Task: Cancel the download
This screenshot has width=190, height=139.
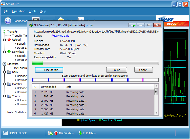Action: [143, 70]
